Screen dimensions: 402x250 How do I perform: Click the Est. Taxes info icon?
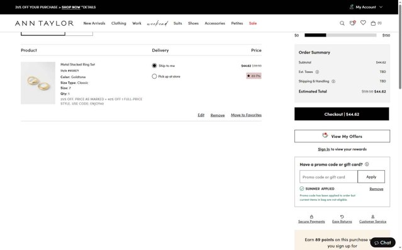click(x=317, y=72)
